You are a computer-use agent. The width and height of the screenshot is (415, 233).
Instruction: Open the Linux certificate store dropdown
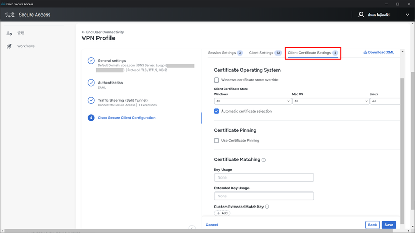pos(385,101)
